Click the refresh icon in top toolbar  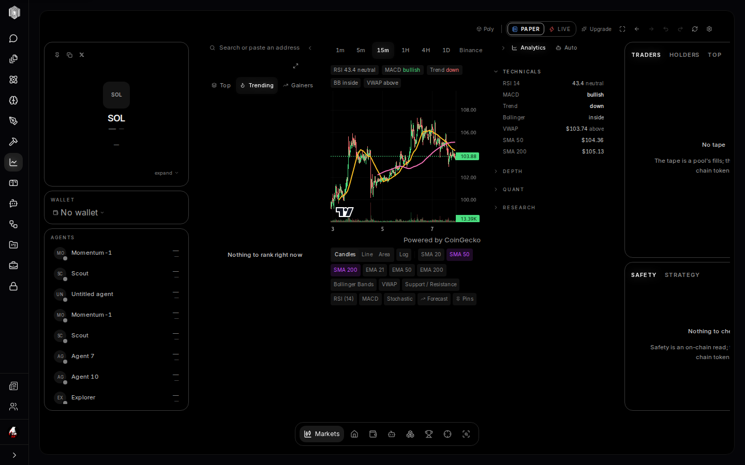[695, 29]
